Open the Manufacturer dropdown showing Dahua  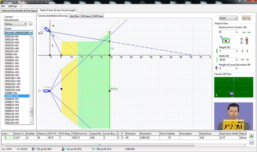click(x=15, y=24)
